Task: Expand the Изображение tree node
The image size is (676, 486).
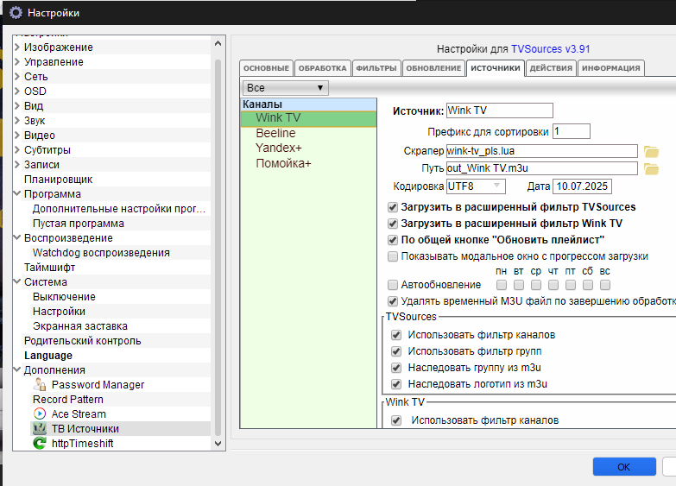Action: [x=17, y=47]
